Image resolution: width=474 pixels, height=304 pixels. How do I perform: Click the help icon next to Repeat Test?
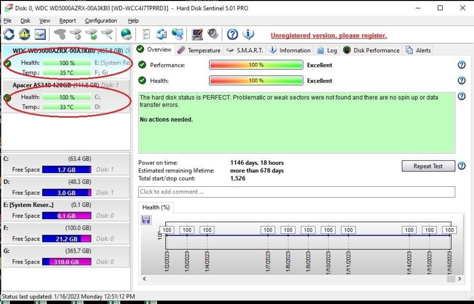pyautogui.click(x=461, y=166)
